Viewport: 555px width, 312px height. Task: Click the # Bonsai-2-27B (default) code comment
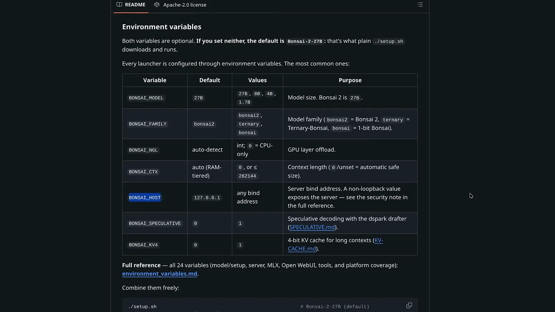[x=335, y=307]
